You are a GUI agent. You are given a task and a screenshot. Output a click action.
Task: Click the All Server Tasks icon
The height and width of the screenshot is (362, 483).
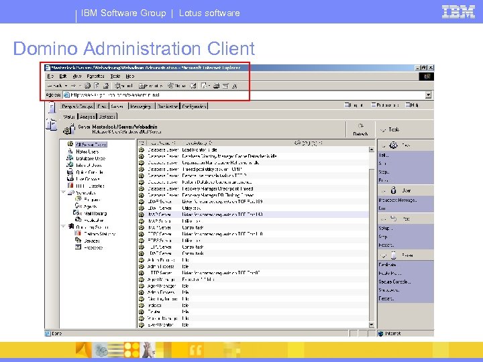pos(70,143)
